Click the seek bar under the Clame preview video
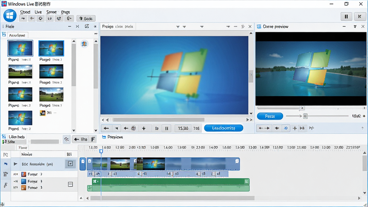The width and height of the screenshot is (368, 207). 311,108
